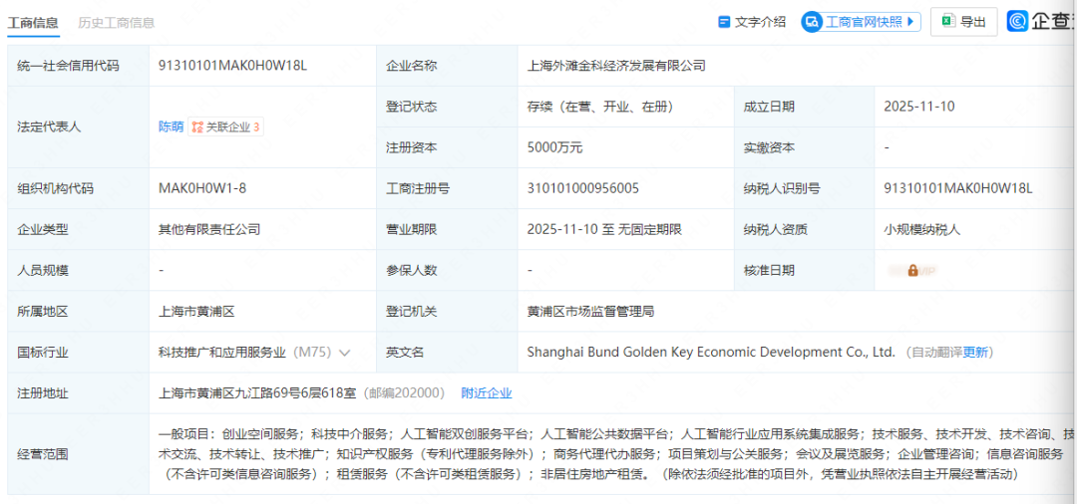This screenshot has height=504, width=1077.
Task: Open the 附近企业 nearby companies link
Action: tap(486, 393)
